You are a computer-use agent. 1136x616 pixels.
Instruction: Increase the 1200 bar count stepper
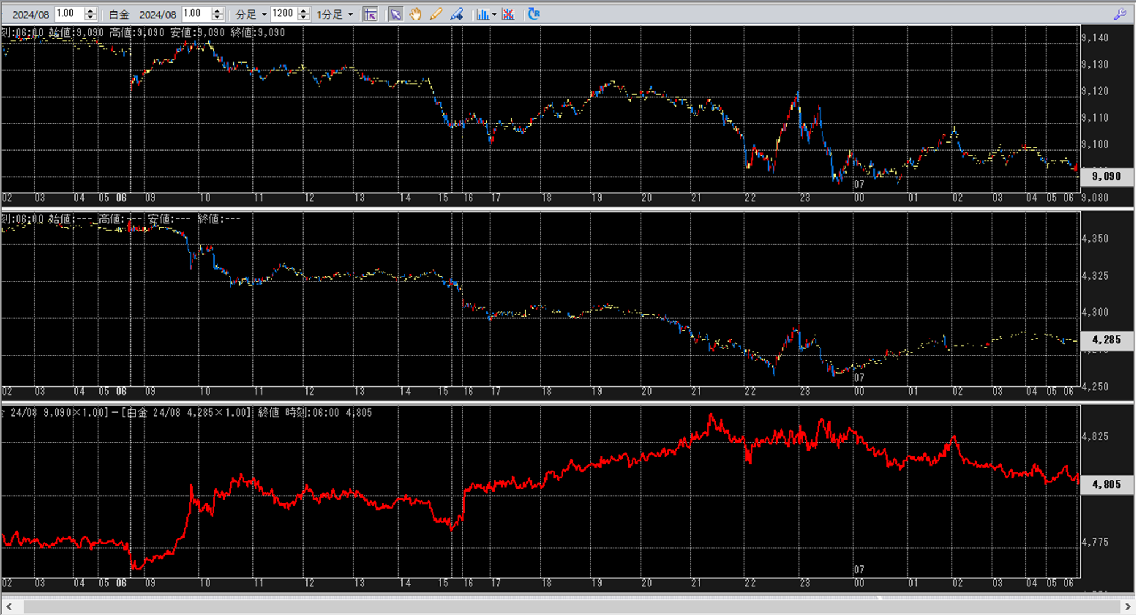click(304, 11)
